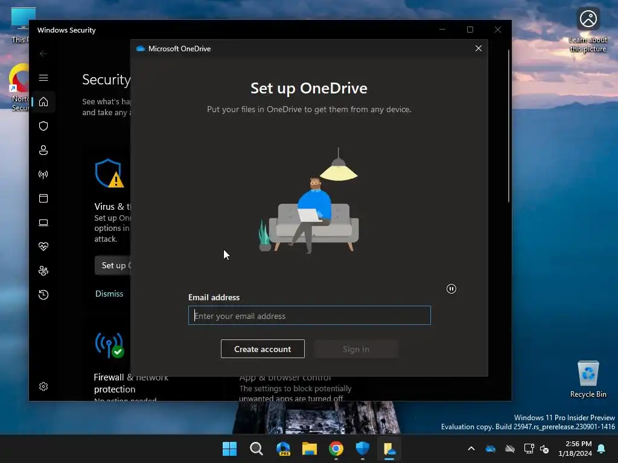This screenshot has height=463, width=618.
Task: Click the Windows Security scrollbar
Action: 508,126
